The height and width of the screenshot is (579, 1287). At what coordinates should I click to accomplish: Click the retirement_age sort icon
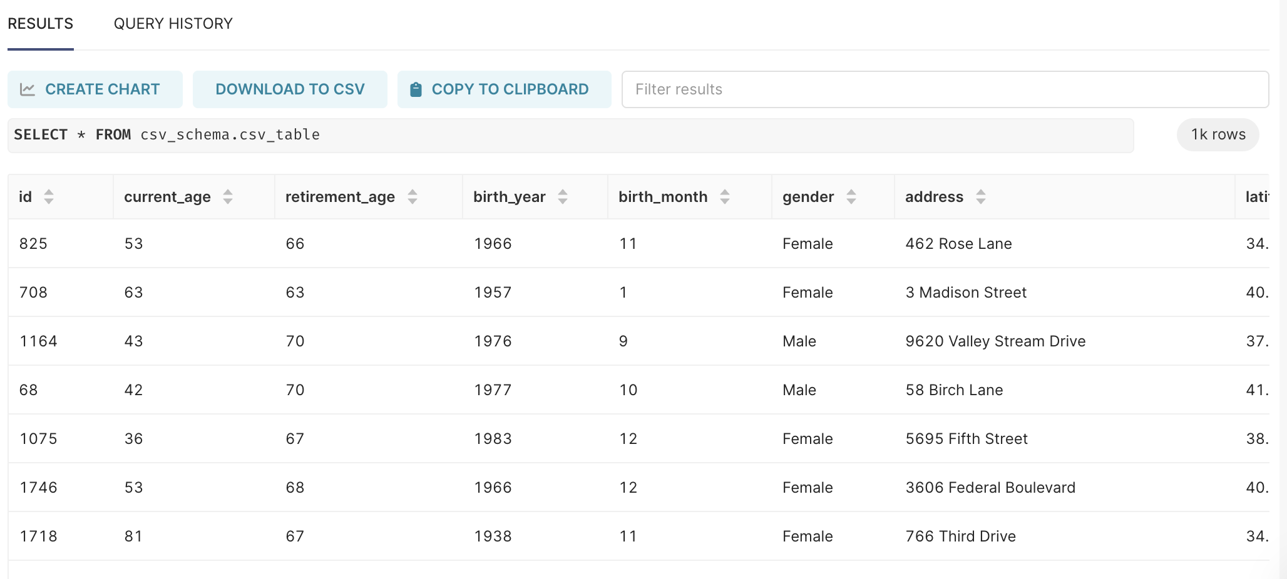pyautogui.click(x=413, y=196)
